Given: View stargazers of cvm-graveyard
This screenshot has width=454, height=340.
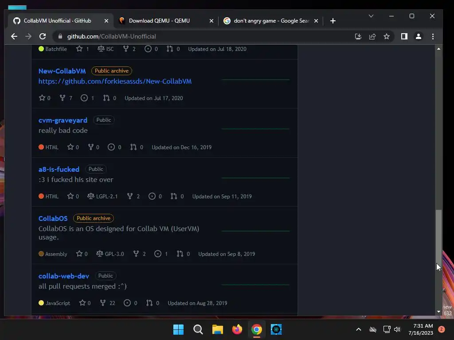Looking at the screenshot, I should tap(73, 147).
